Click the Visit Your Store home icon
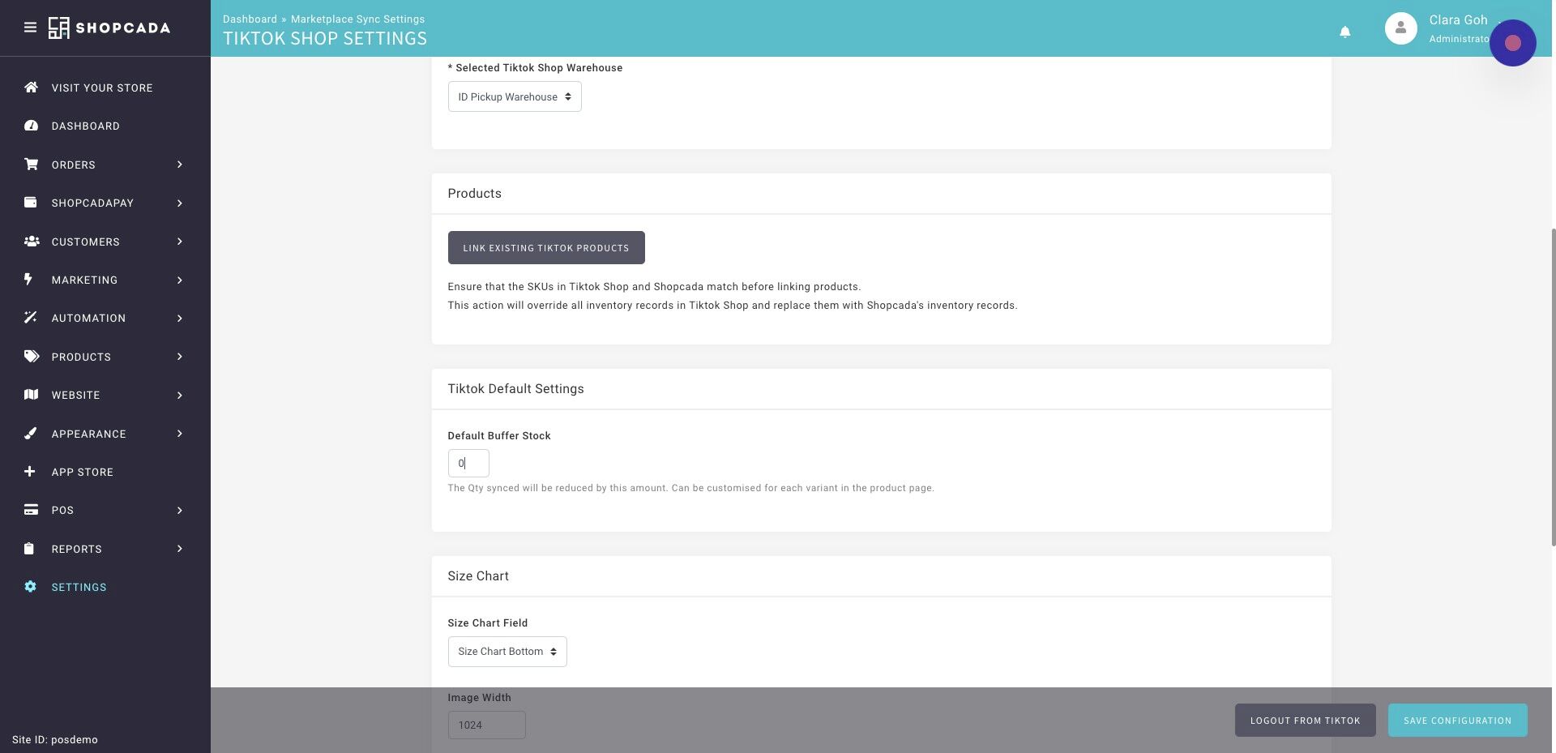This screenshot has height=753, width=1556. 31,88
